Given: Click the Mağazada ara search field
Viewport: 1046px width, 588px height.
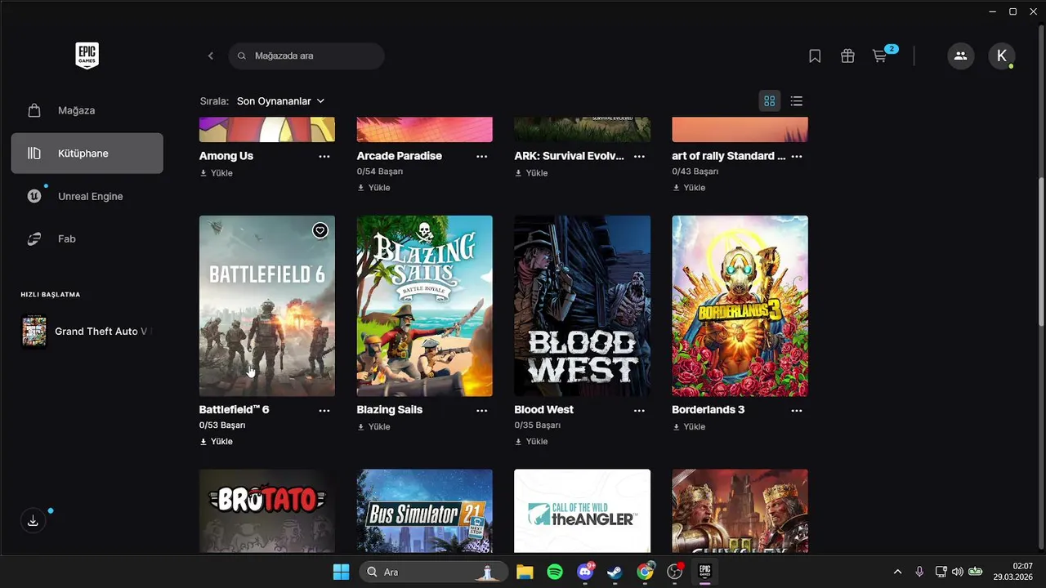Looking at the screenshot, I should [306, 56].
